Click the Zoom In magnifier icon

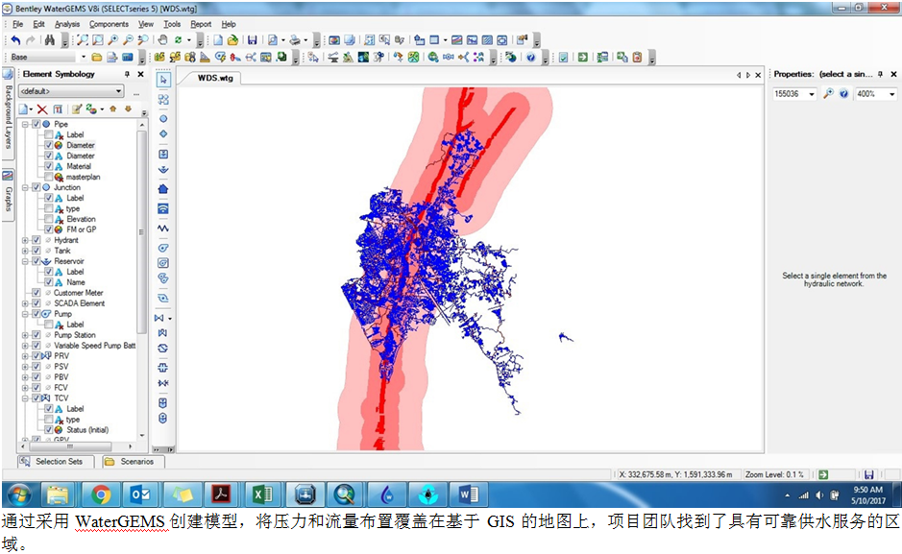click(113, 40)
